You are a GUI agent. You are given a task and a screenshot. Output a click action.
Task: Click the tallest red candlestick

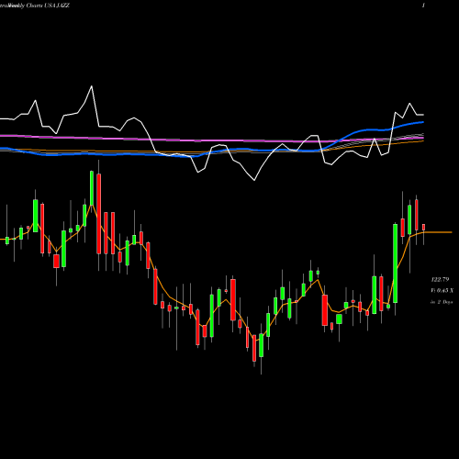[99, 214]
